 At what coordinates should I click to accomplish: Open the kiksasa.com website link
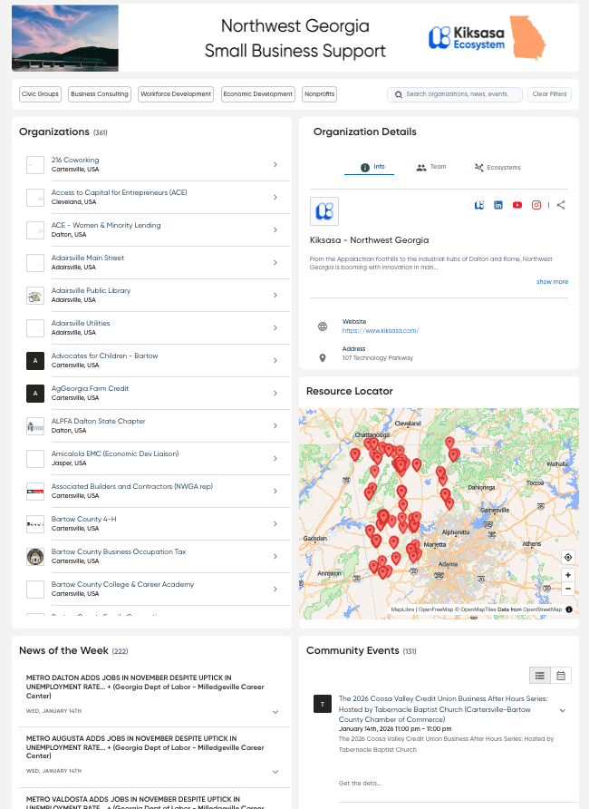point(381,331)
